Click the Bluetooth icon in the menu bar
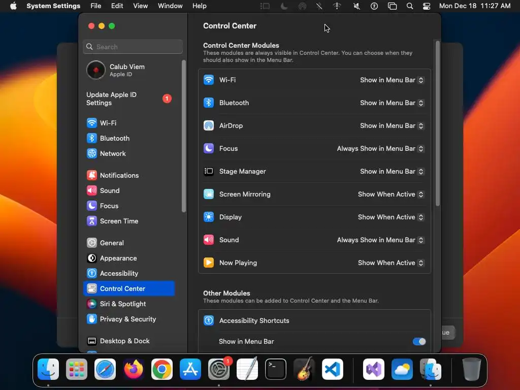Image resolution: width=520 pixels, height=390 pixels. pos(319,6)
